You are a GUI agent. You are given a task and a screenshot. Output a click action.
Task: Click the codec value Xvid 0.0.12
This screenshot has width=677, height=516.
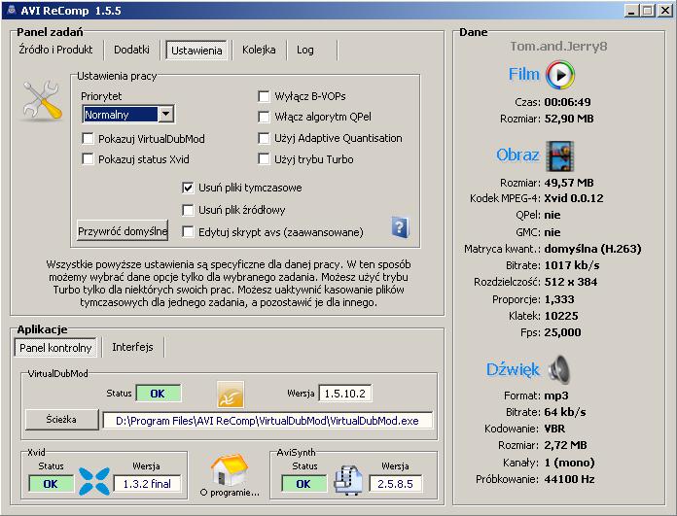(574, 198)
